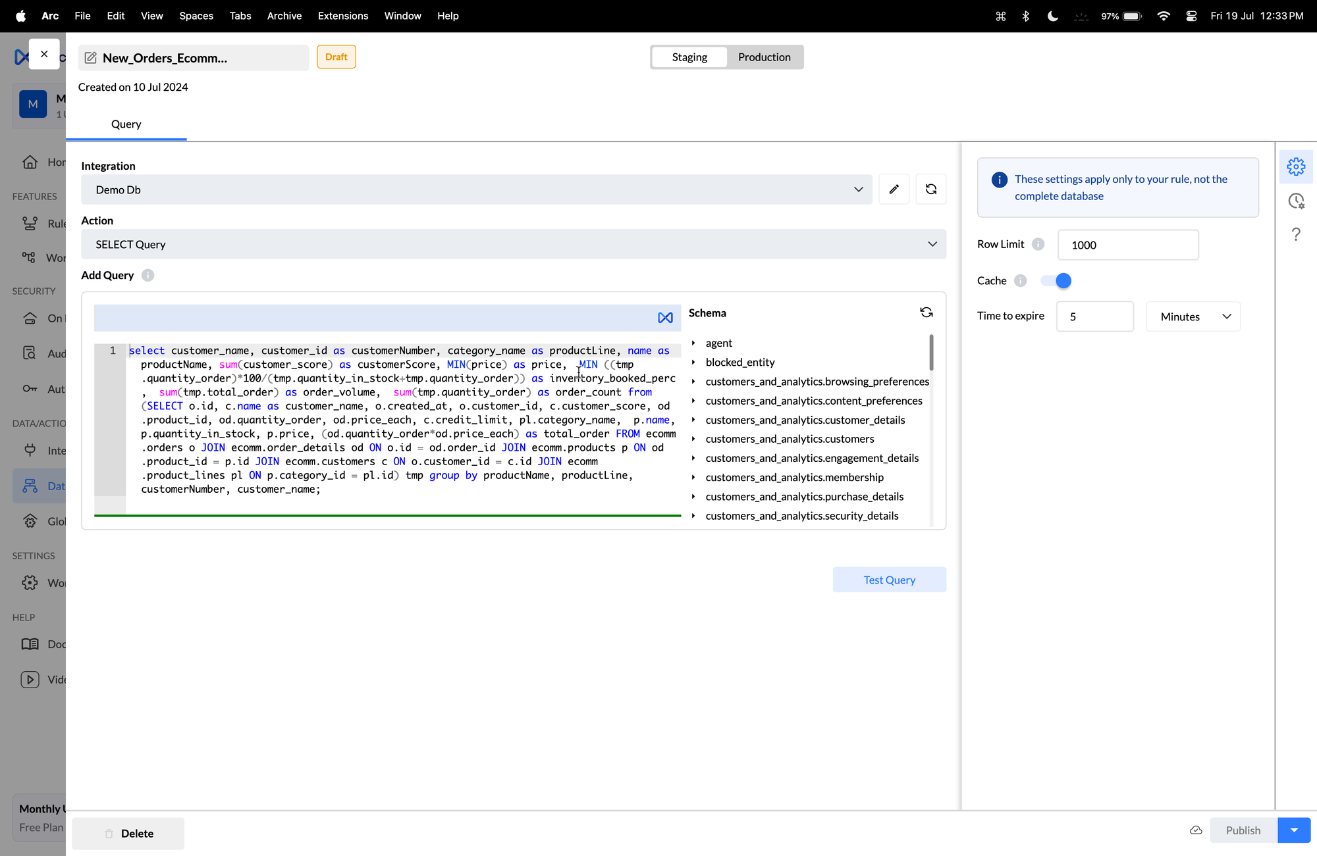Click the Test Query button

tap(889, 580)
